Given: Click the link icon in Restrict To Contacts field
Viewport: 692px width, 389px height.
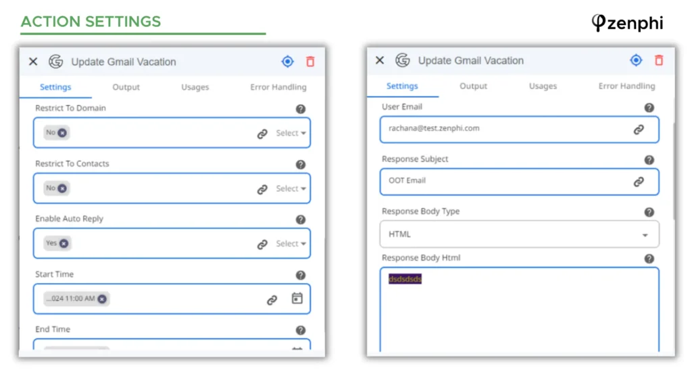Looking at the screenshot, I should click(262, 189).
